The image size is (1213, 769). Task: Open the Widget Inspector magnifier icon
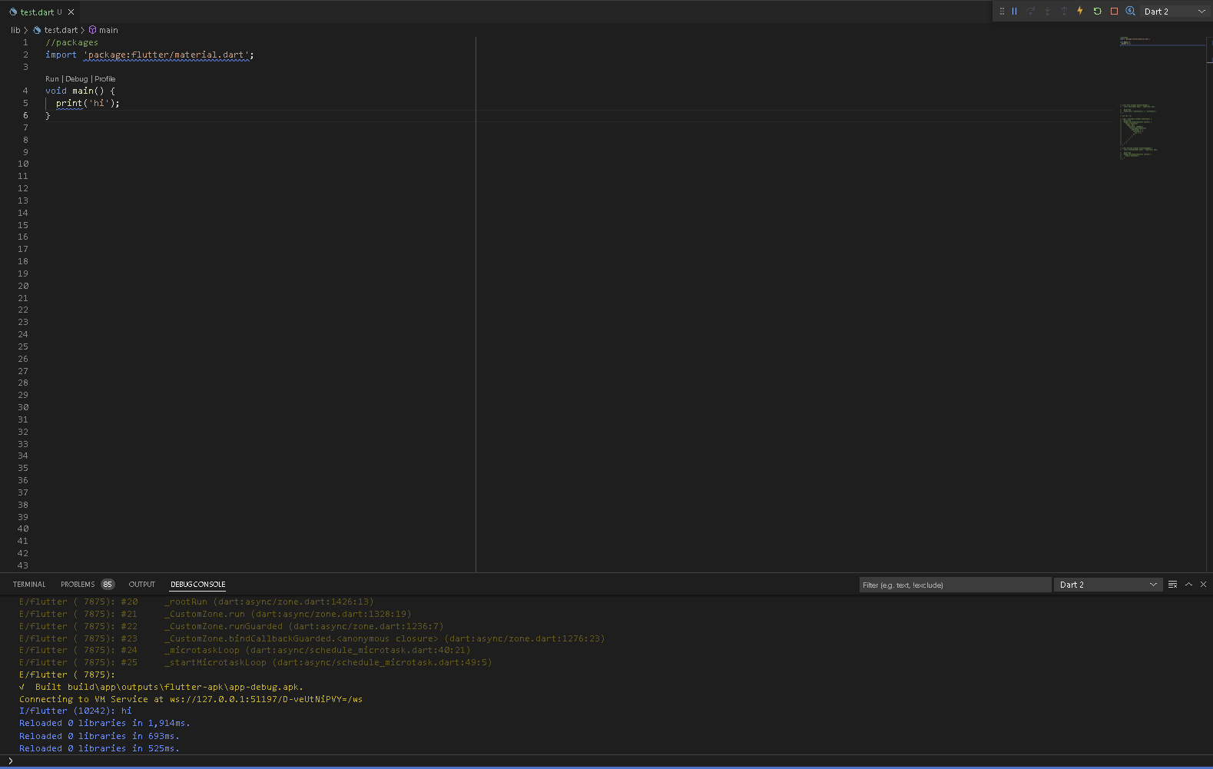(1131, 12)
